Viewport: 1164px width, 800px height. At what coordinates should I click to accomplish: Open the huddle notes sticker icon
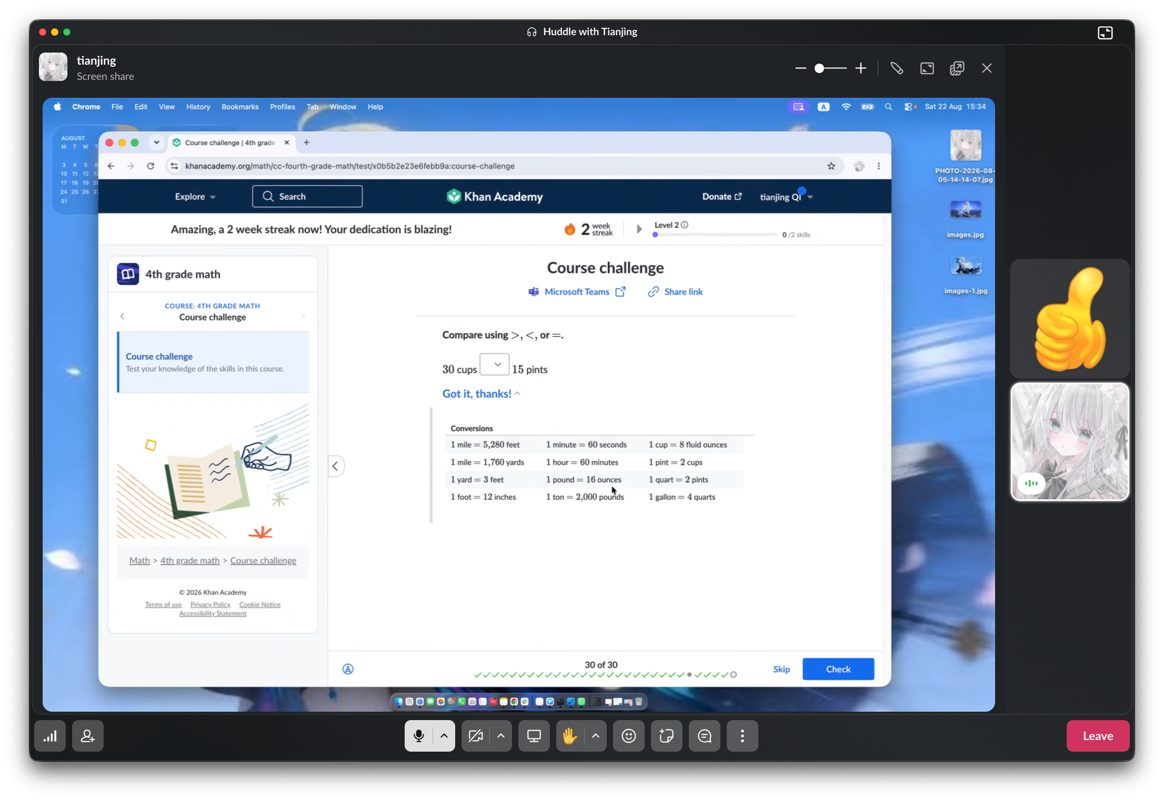tap(667, 736)
